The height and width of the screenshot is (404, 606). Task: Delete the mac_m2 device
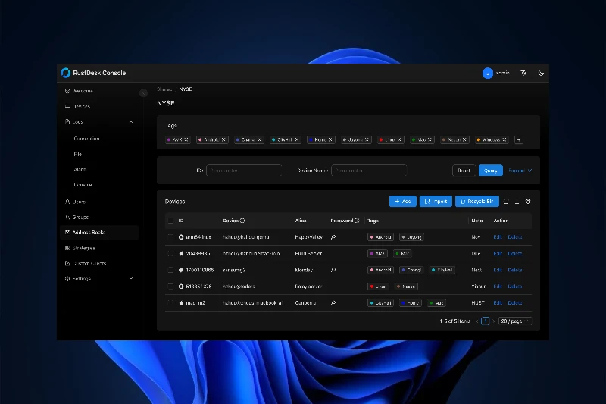[x=515, y=302]
